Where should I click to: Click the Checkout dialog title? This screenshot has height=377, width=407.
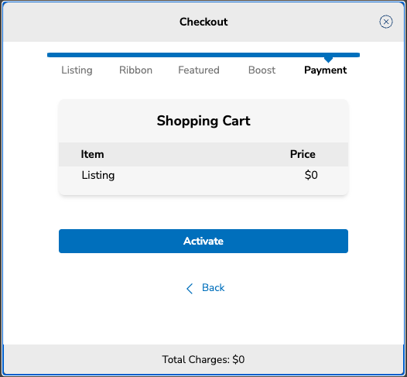[203, 22]
